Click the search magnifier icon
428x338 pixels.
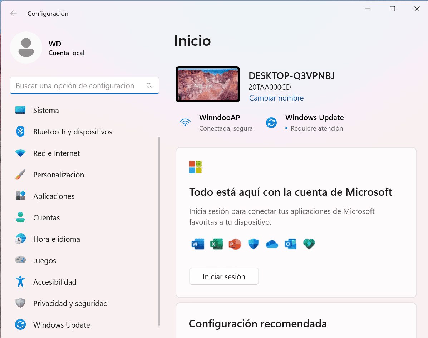(149, 86)
